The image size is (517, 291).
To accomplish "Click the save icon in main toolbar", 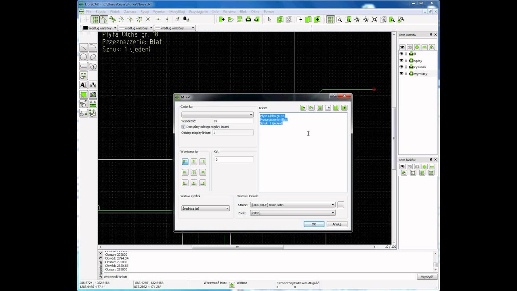I will (240, 19).
